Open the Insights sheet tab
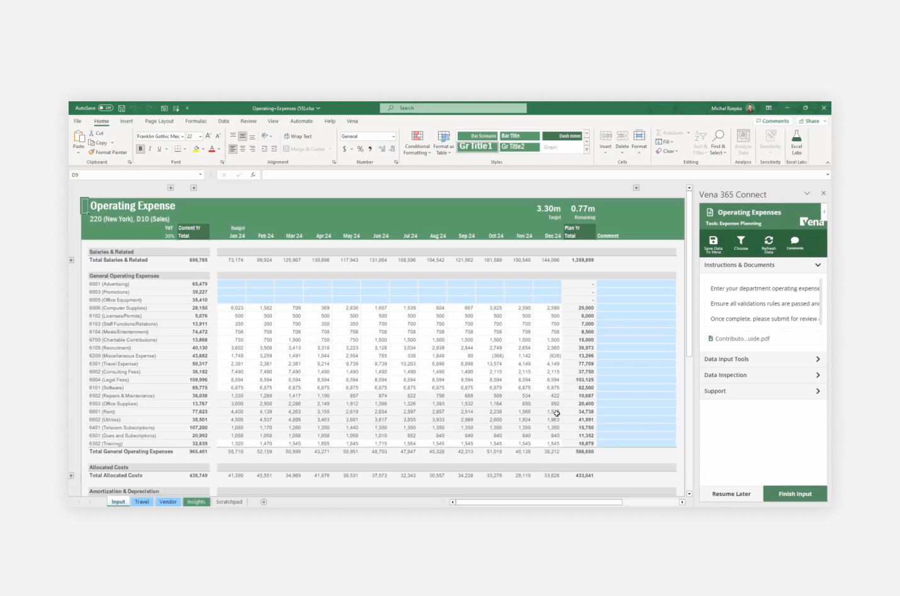 196,502
